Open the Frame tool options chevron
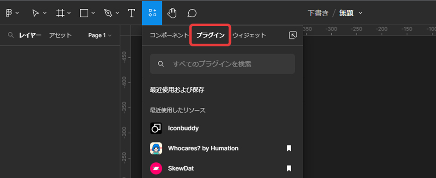 (x=69, y=13)
